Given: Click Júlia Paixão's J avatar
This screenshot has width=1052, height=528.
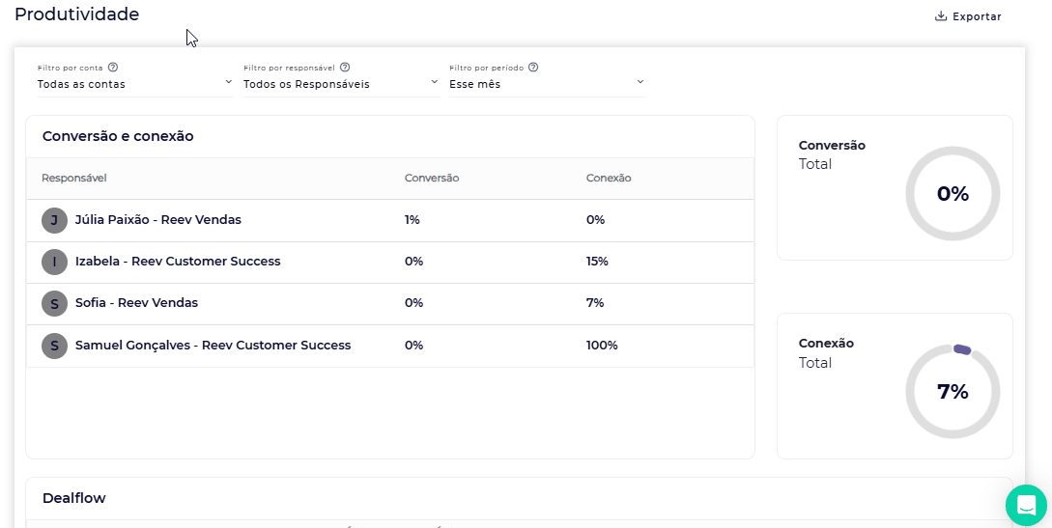Looking at the screenshot, I should tap(54, 220).
